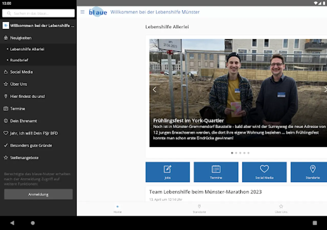Image resolution: width=327 pixels, height=230 pixels.
Task: Switch to the Home bottom tab
Action: (x=118, y=209)
